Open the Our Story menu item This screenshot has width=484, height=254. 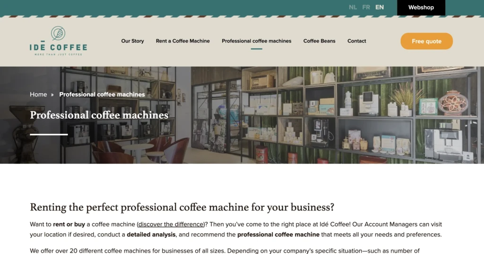coord(132,41)
